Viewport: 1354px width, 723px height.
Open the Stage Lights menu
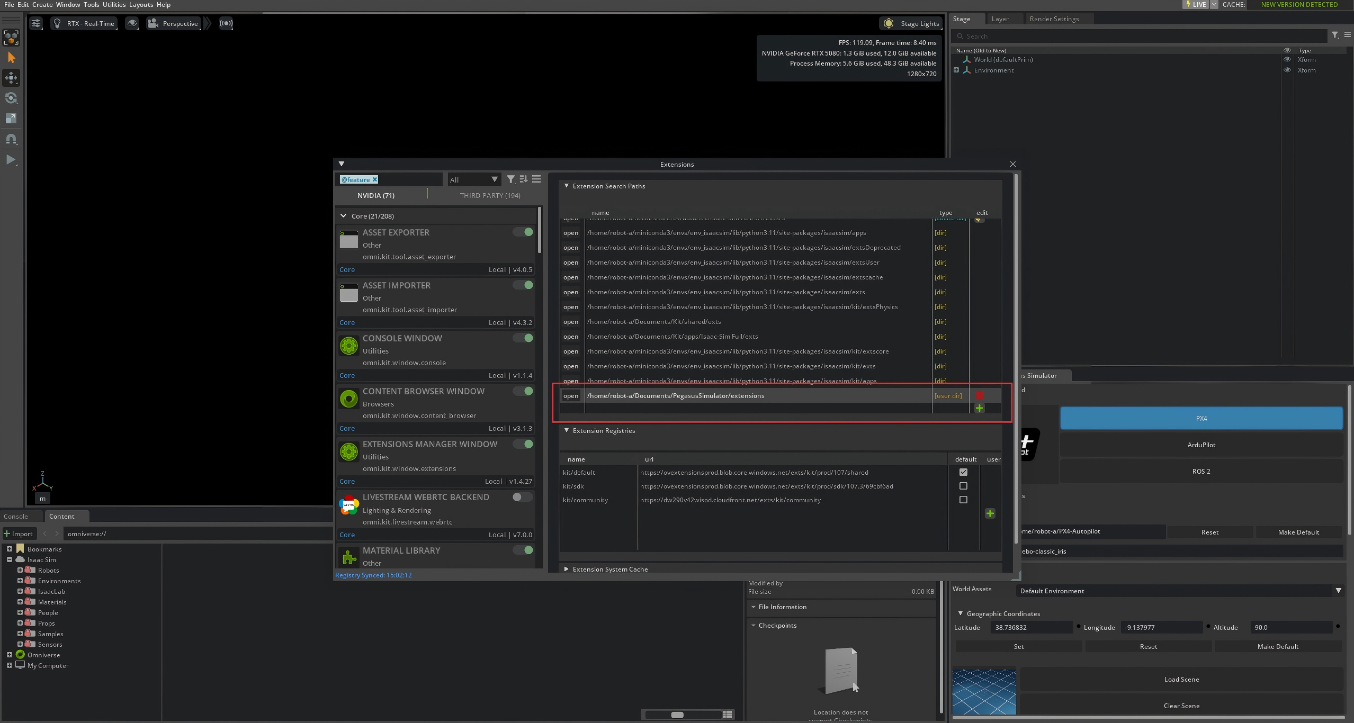click(912, 23)
